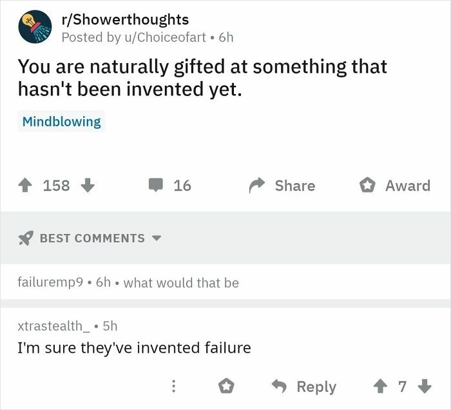Screen dimensions: 451x410
Task: Select the Mindblowing flair tag
Action: click(x=61, y=121)
